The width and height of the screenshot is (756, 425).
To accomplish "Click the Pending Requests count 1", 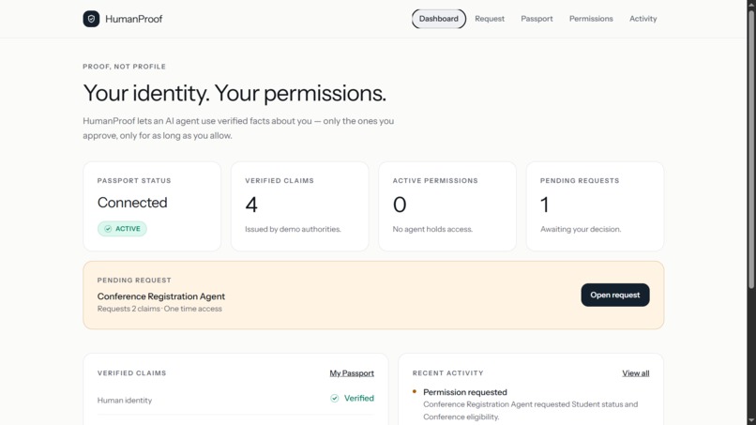I will [545, 205].
